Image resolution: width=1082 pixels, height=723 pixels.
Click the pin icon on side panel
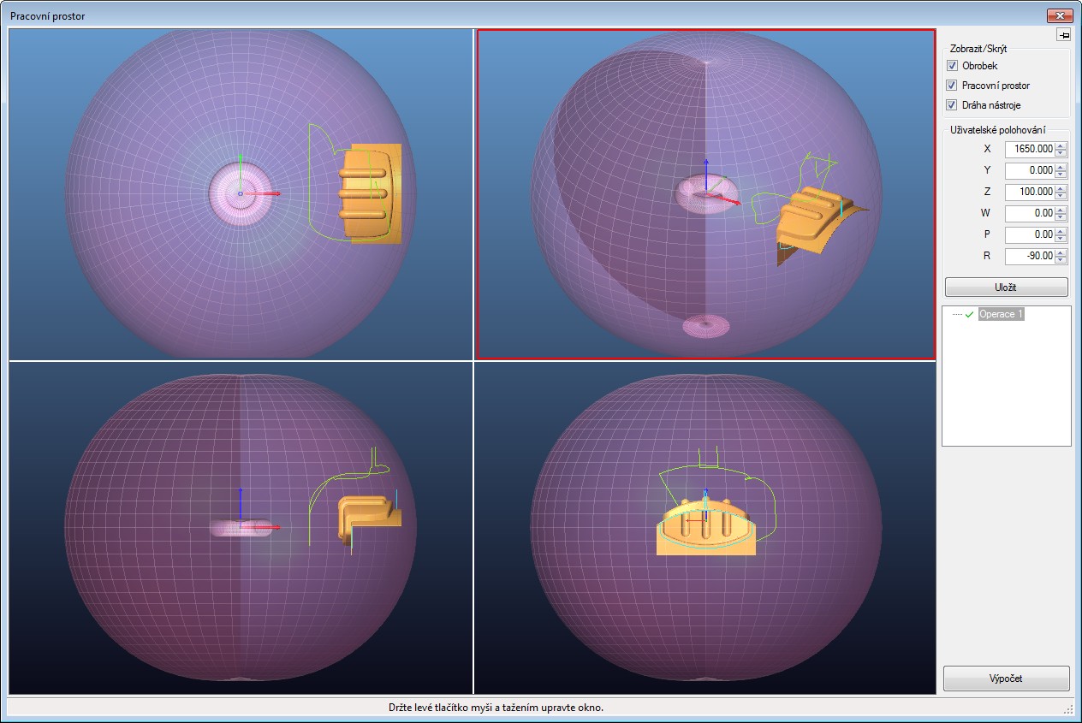point(1062,35)
